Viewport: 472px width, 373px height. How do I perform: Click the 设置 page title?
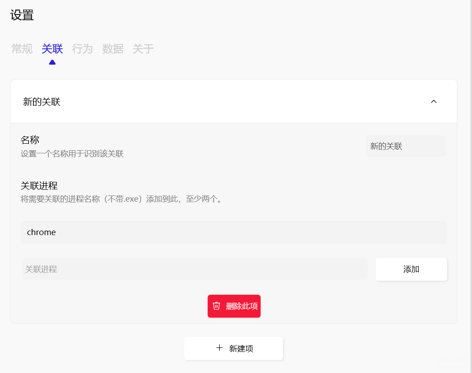click(x=22, y=15)
